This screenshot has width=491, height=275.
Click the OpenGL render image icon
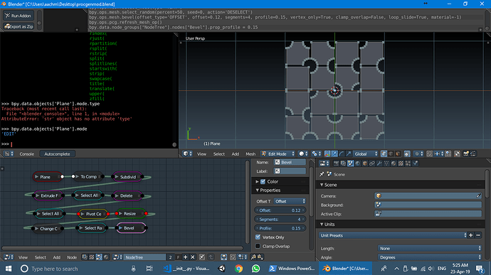(465, 153)
